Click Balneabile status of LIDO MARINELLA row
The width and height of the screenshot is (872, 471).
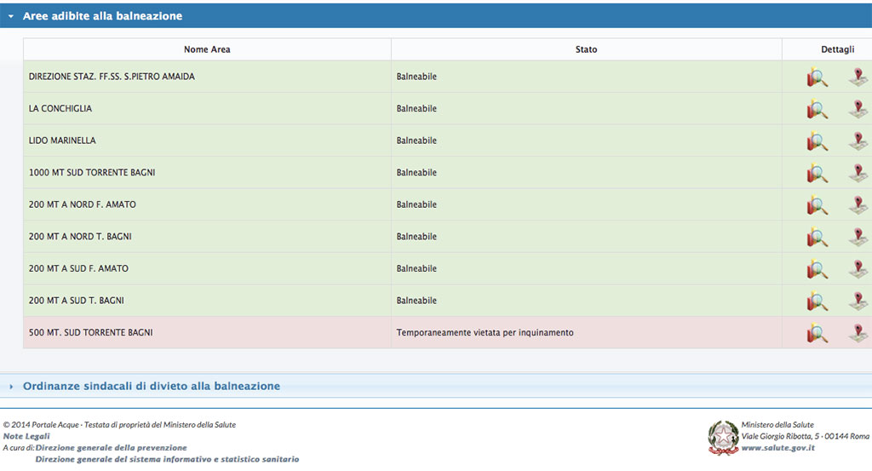[416, 141]
